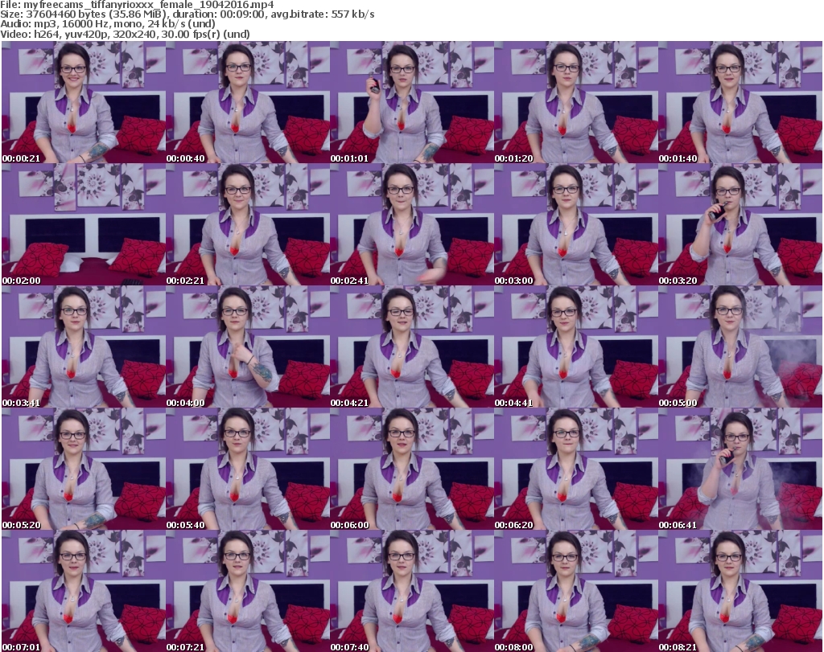Pick the frame at 00:04:21
The height and width of the screenshot is (652, 824).
[x=412, y=347]
